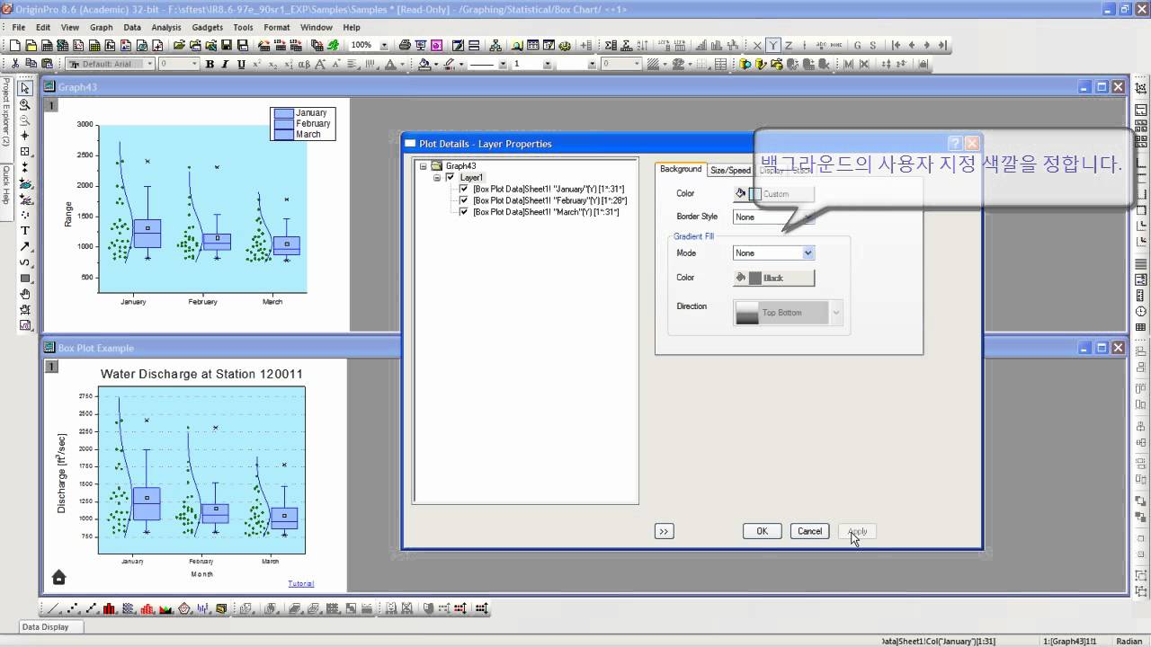Click the Gradient Fill Black color swatch
Image resolution: width=1151 pixels, height=647 pixels.
click(x=774, y=278)
